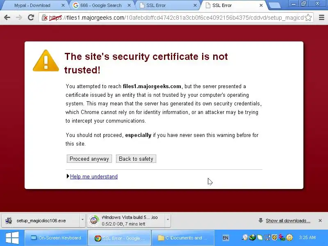Open the Windows Start button

coord(12,238)
